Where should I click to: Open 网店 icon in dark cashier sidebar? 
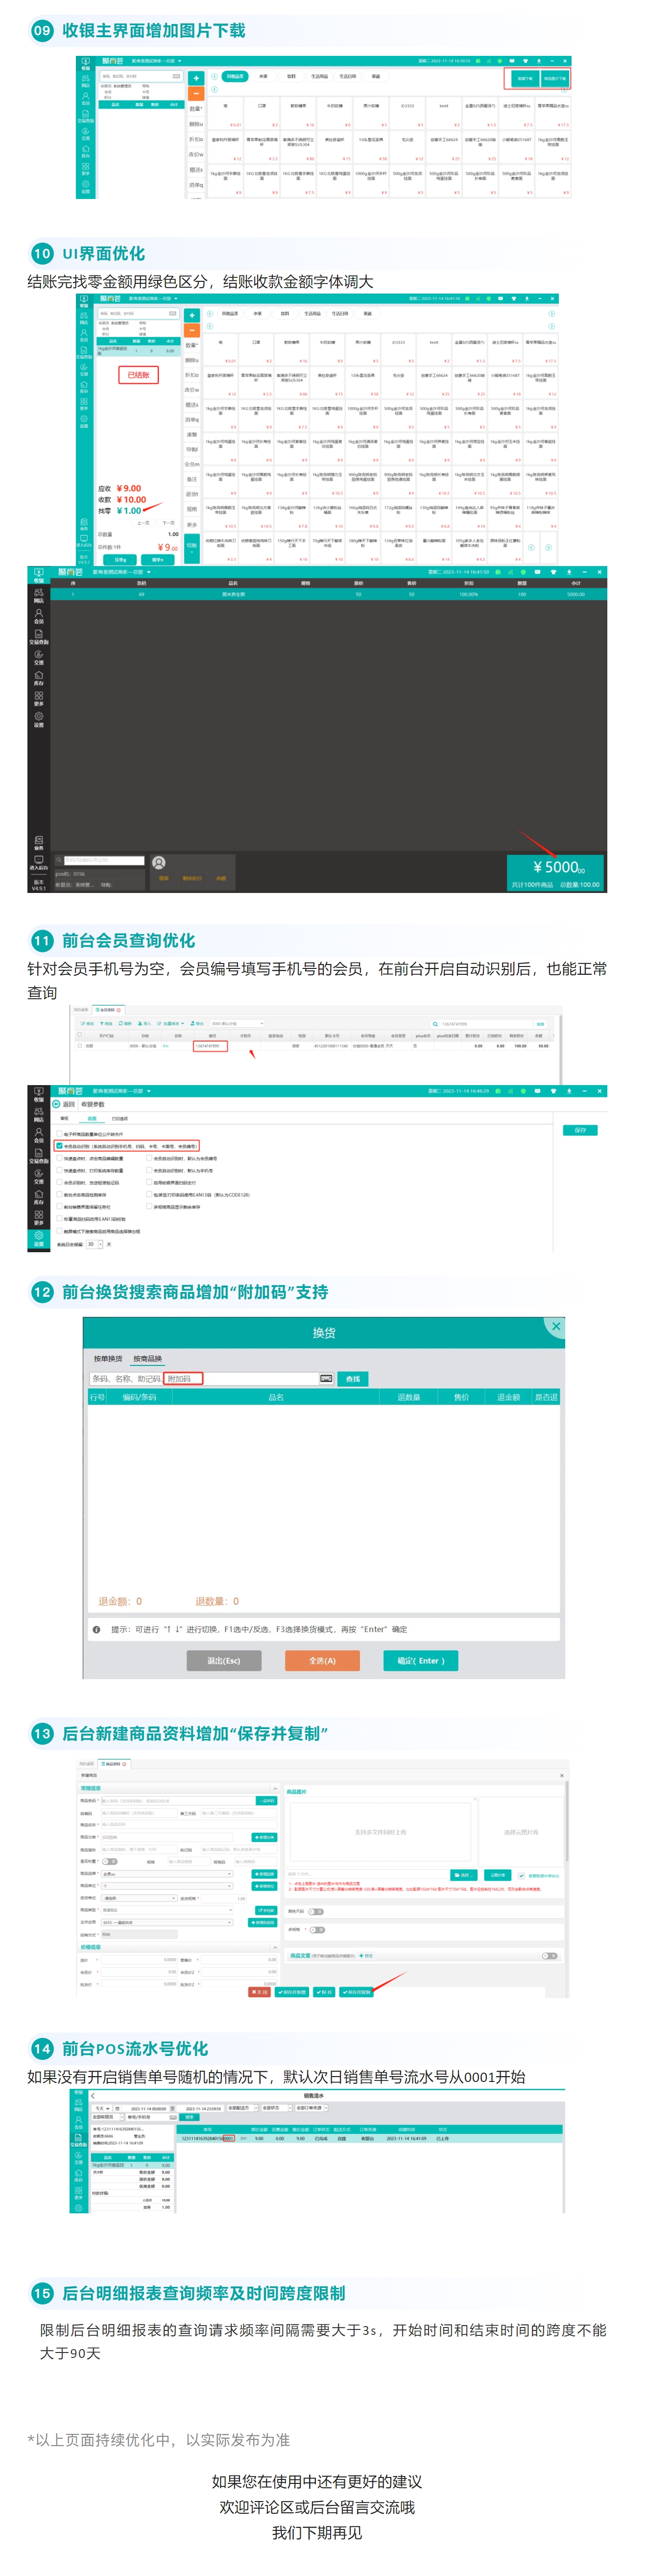pos(38,597)
